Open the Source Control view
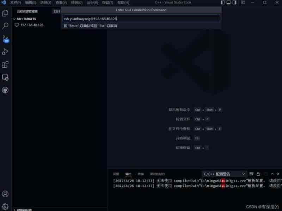Viewport: 282px width, 211px height. coord(5,39)
